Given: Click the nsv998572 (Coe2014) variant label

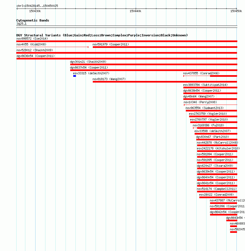Looking at the screenshot, I should [x=32, y=39].
